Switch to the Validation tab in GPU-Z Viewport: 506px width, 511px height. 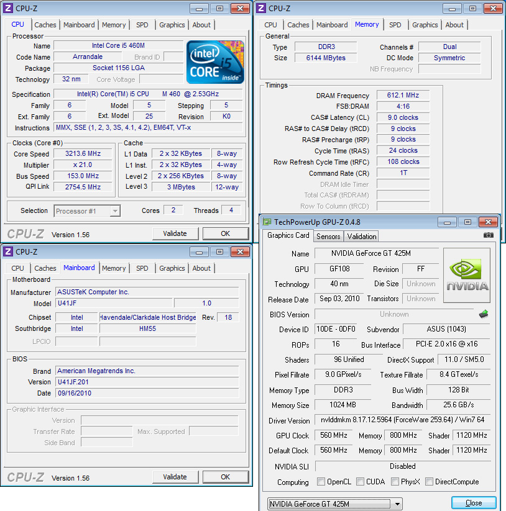[x=362, y=237]
